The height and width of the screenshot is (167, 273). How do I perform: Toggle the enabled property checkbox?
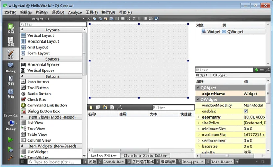pyautogui.click(x=246, y=111)
